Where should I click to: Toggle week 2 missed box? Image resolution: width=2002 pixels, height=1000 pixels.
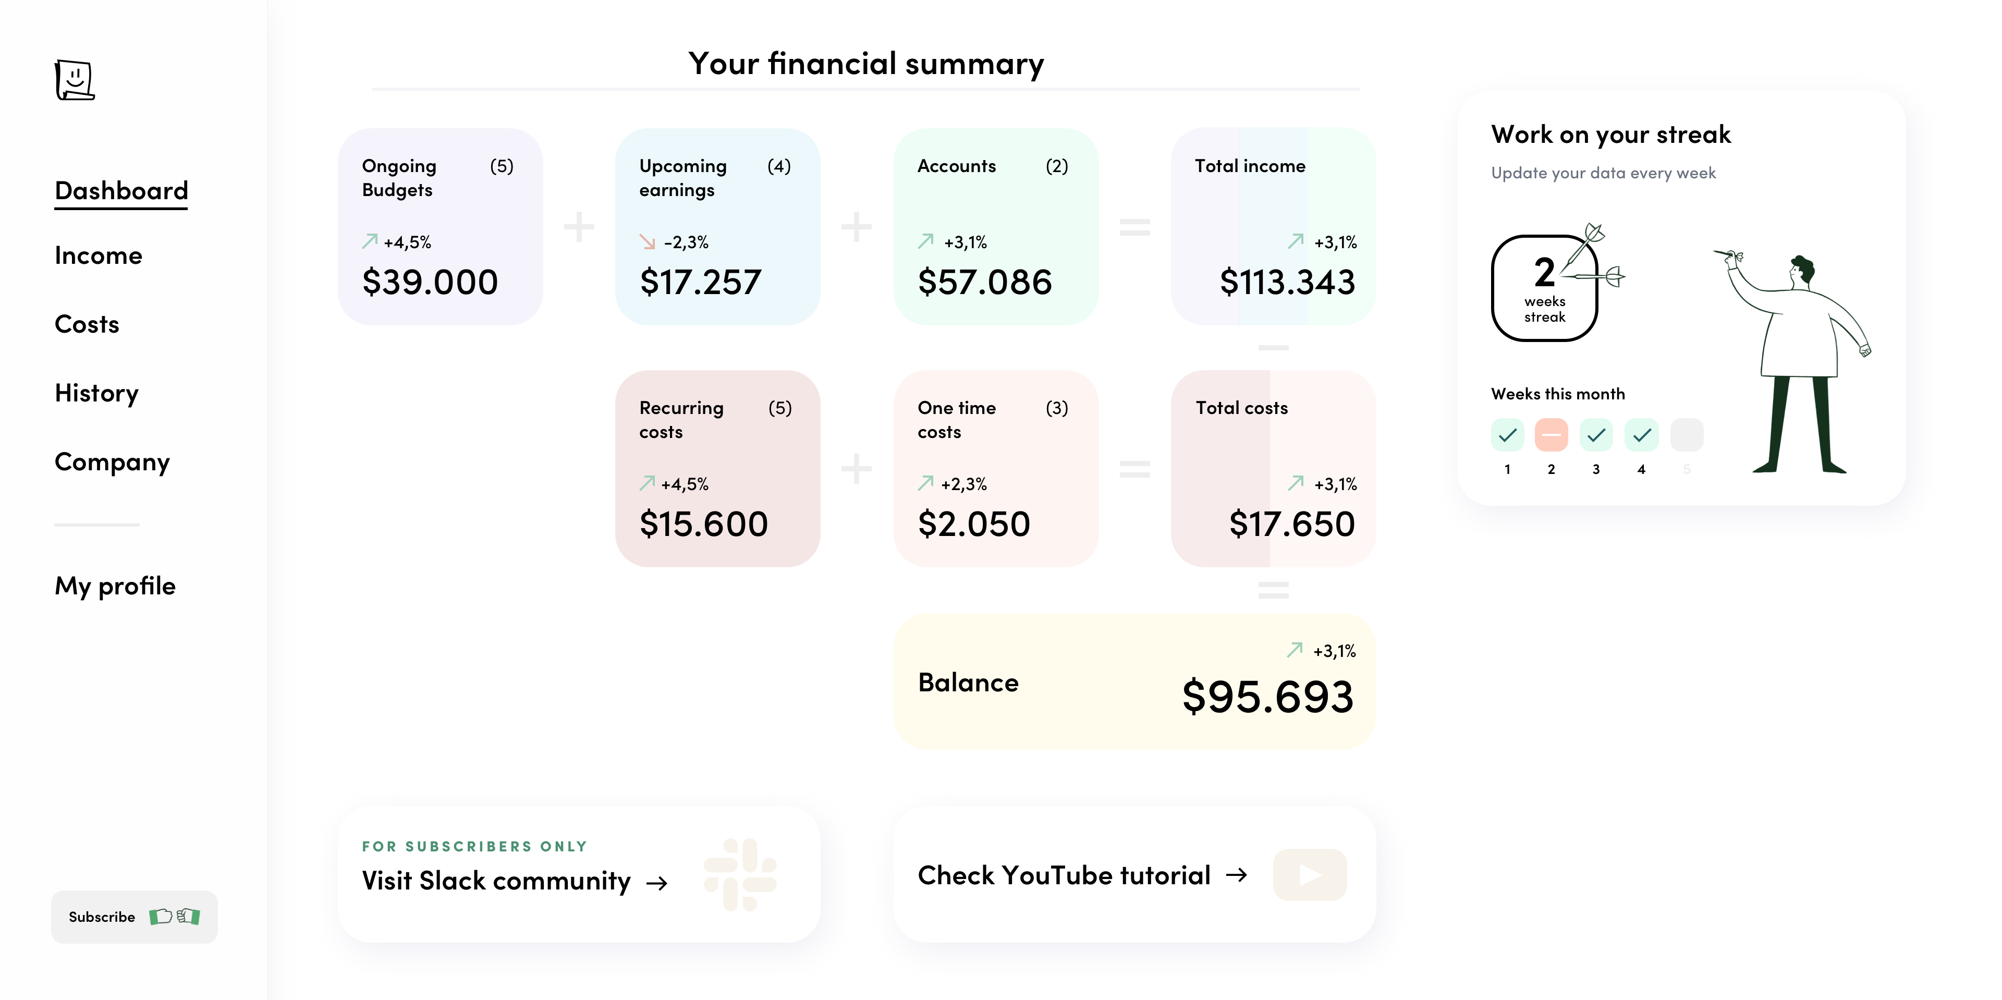click(1551, 434)
